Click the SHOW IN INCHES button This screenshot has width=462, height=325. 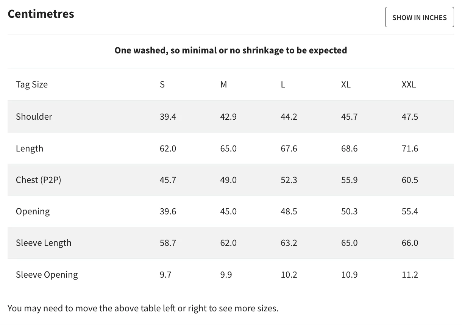[x=419, y=17]
